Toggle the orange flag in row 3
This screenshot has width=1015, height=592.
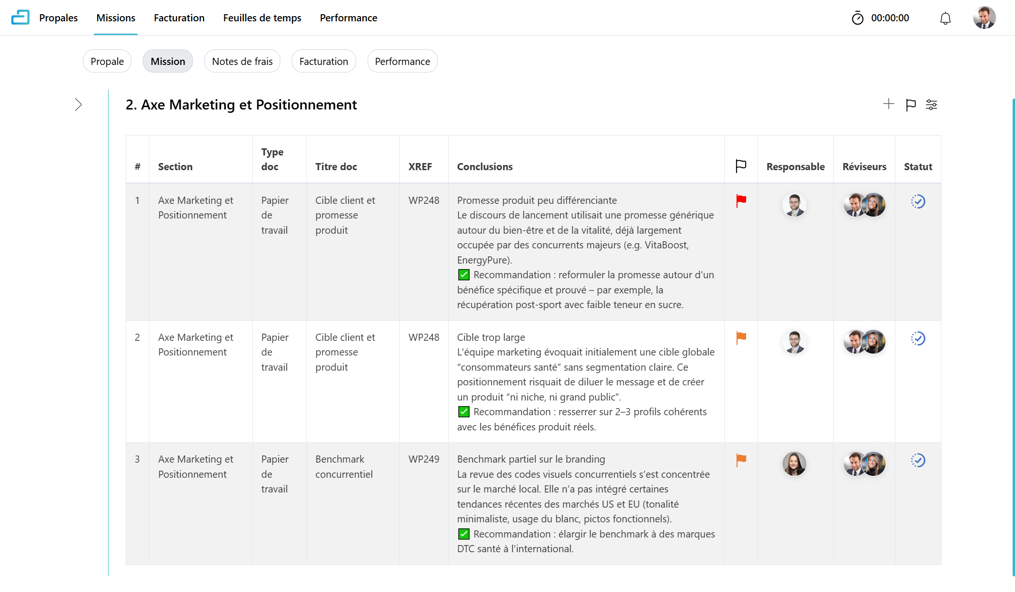pyautogui.click(x=741, y=460)
